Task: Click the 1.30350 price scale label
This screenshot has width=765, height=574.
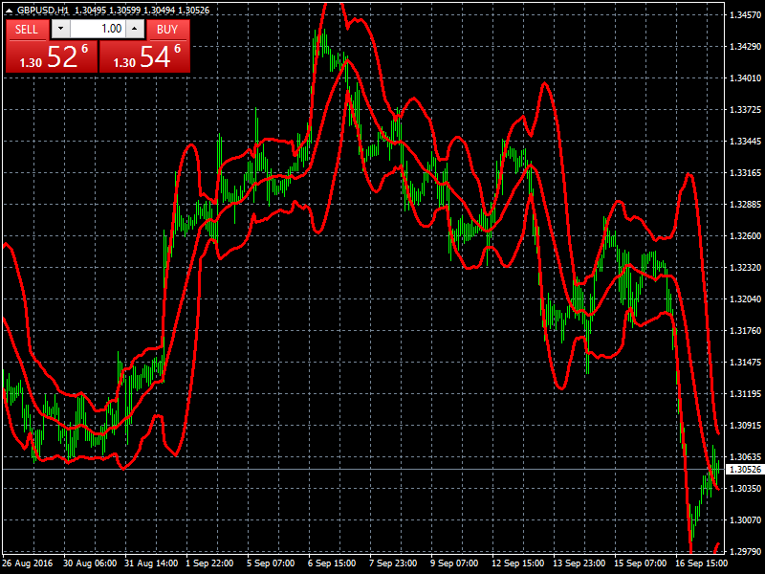Action: (x=745, y=489)
